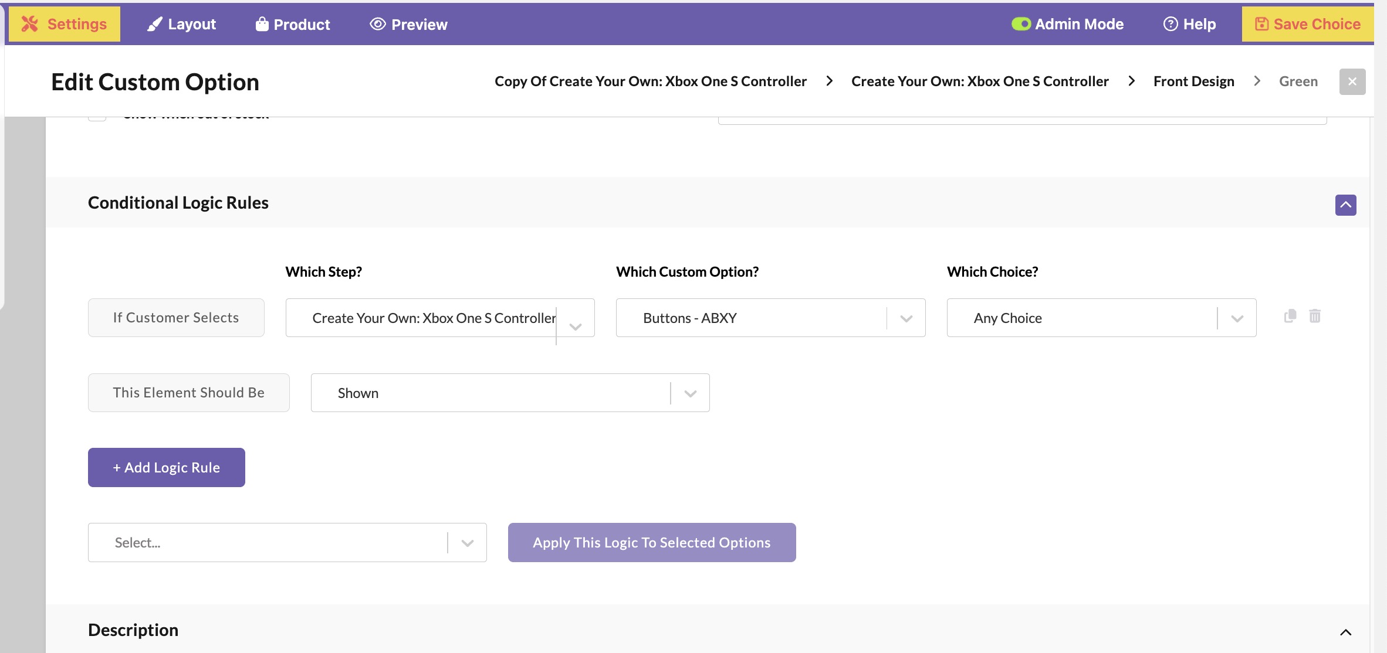Collapse Conditional Logic Rules with purple chevron
Image resolution: width=1387 pixels, height=653 pixels.
click(1345, 205)
